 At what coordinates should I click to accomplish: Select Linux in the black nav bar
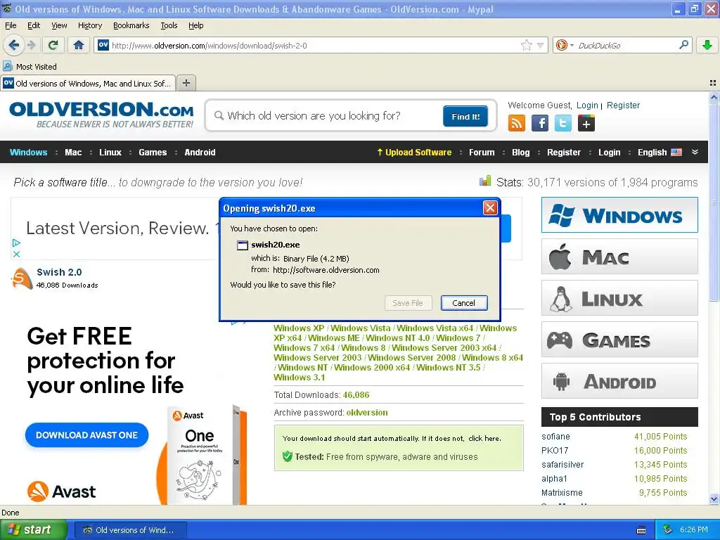point(110,152)
